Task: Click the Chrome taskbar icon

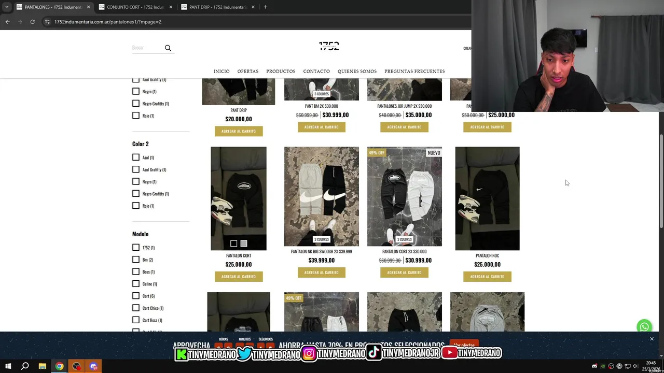Action: [x=60, y=366]
